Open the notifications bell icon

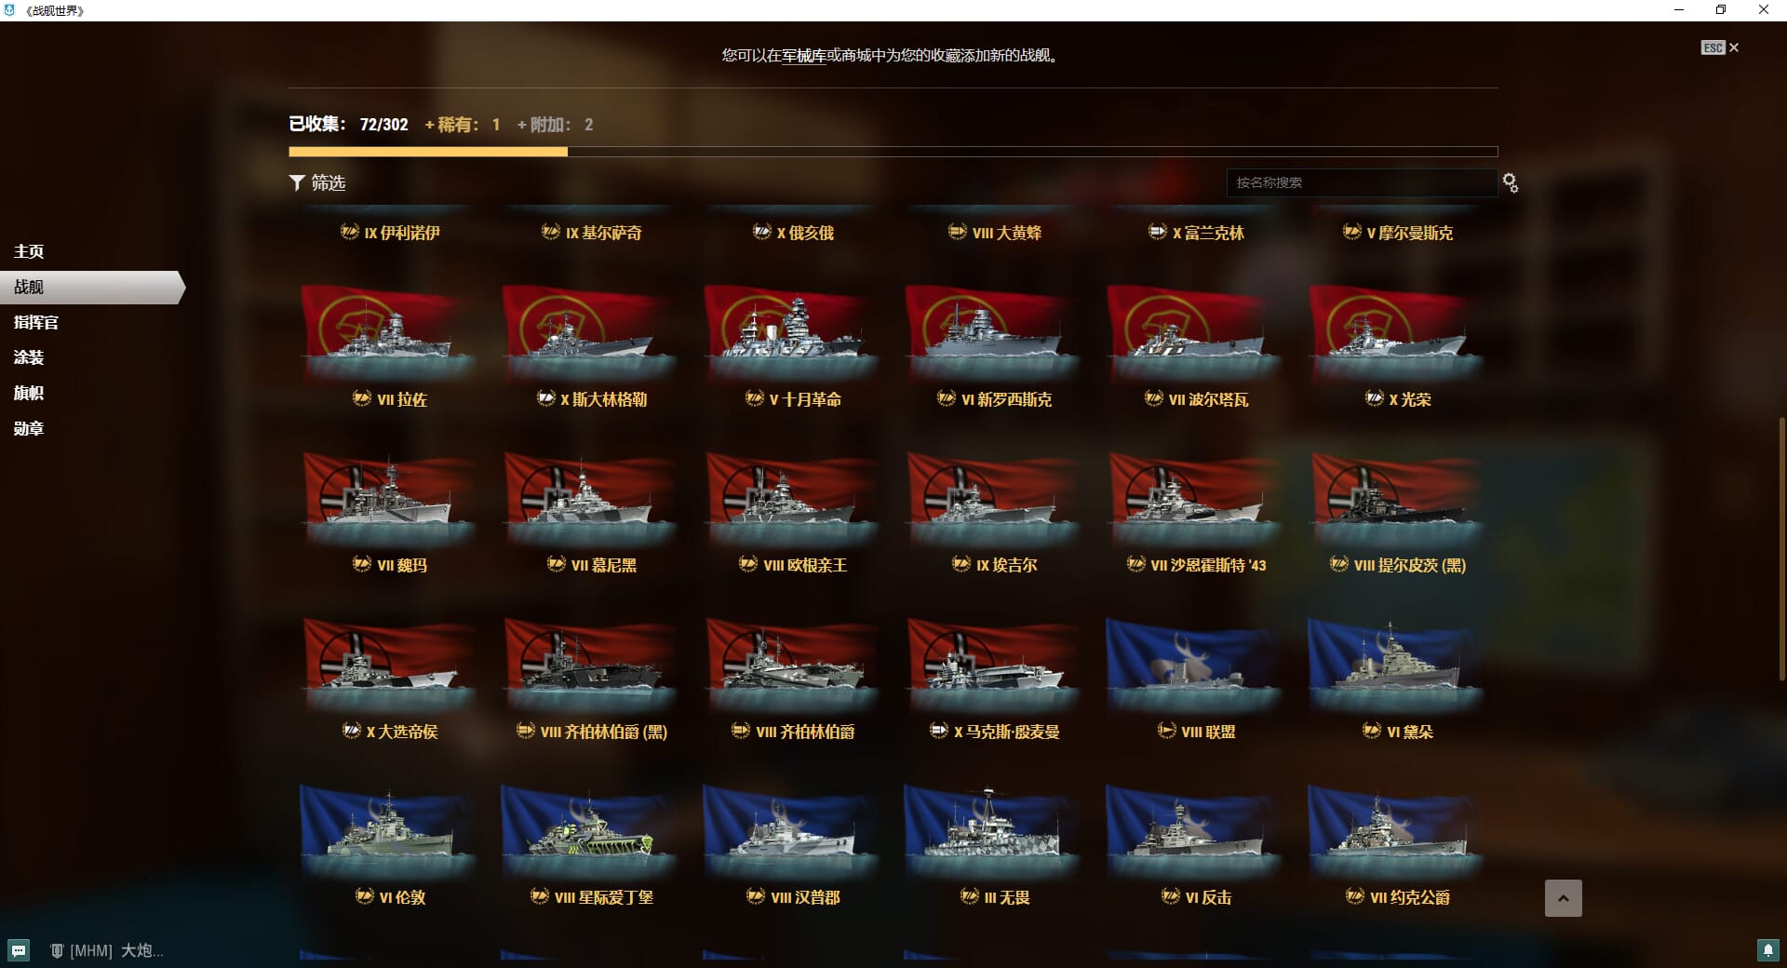(x=1768, y=950)
